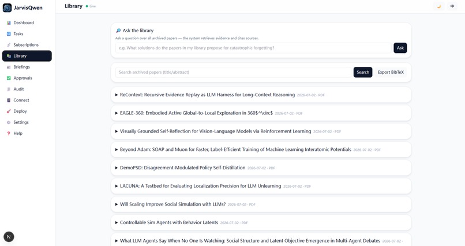Click the DemoPSD paper's date and PDF label
Image resolution: width=465 pixels, height=246 pixels.
pyautogui.click(x=261, y=168)
